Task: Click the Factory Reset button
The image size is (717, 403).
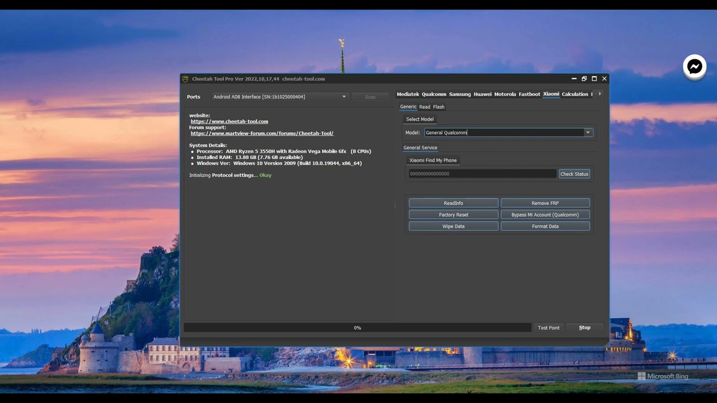Action: click(x=453, y=215)
